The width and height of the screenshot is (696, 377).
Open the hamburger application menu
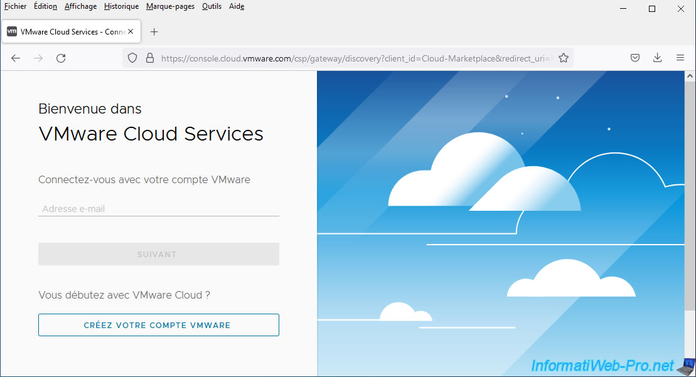(680, 58)
